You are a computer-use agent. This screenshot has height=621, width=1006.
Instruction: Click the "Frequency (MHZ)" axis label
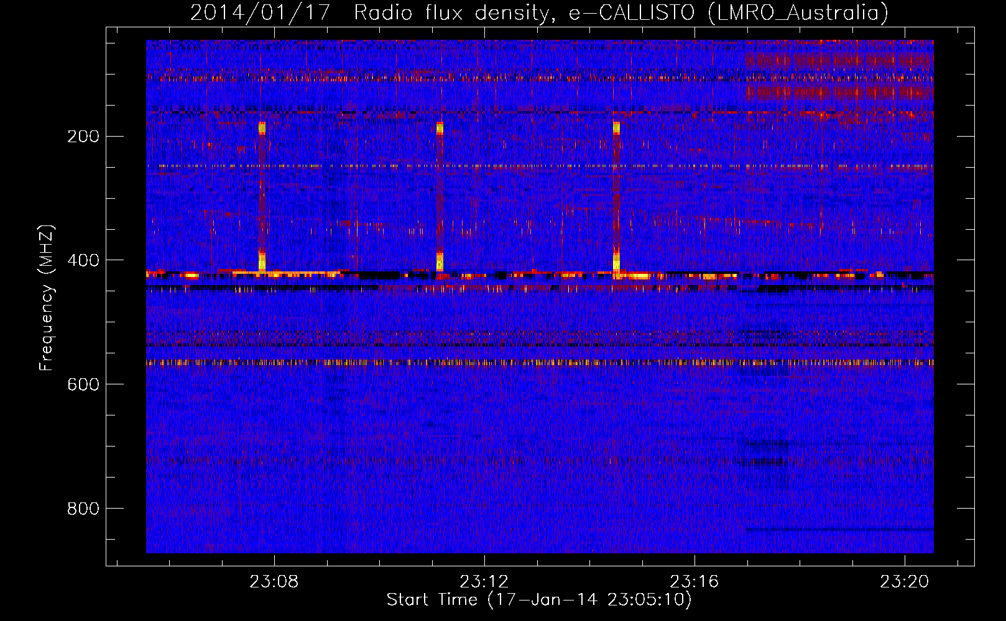[x=47, y=298]
